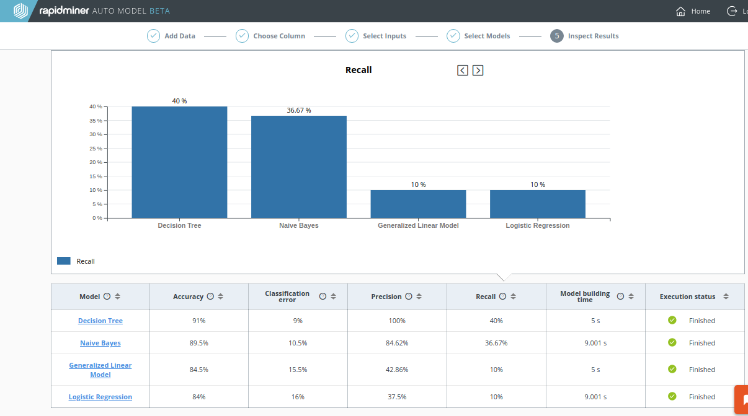The image size is (748, 416).
Task: Sort by Execution status column arrows
Action: [726, 297]
